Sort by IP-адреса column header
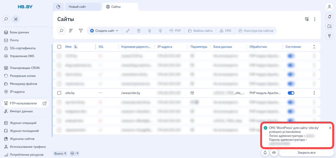336x158 pixels. click(165, 47)
